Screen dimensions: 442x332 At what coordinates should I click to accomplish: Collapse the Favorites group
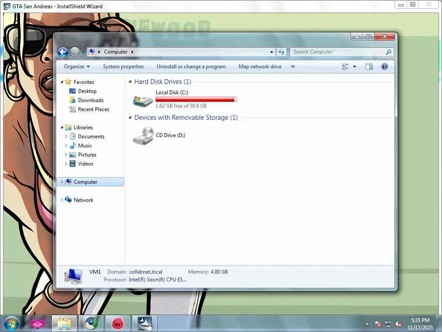click(62, 82)
